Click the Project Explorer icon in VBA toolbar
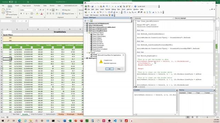The width and height of the screenshot is (220, 123). click(124, 6)
